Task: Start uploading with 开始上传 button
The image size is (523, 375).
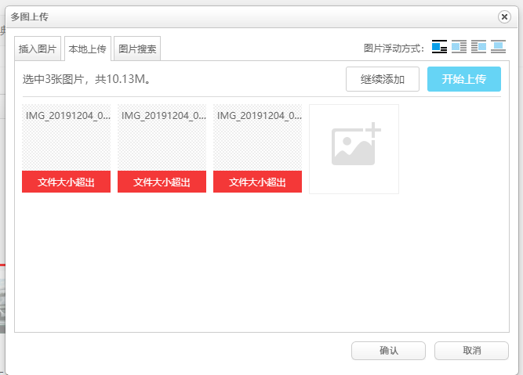Action: (463, 79)
